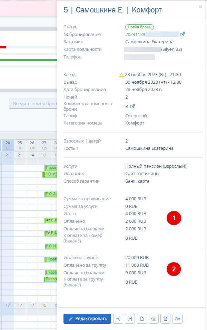This screenshot has height=330, width=207.
Task: Click panel title 5 | Самошкина Е. | Комфорт
Action: point(112,10)
